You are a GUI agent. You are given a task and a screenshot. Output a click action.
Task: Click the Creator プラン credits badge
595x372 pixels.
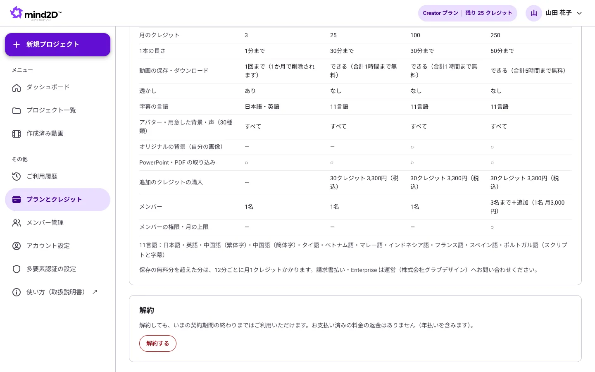468,13
